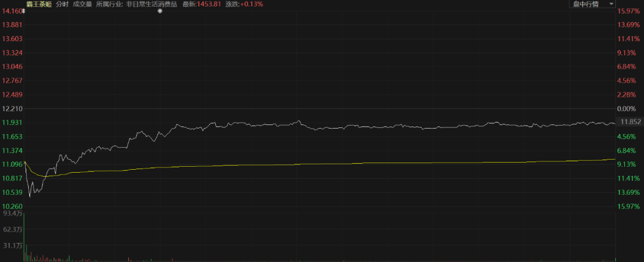Viewport: 644px width, 262px height.
Task: Click the 0.00% axis label
Action: click(x=628, y=108)
